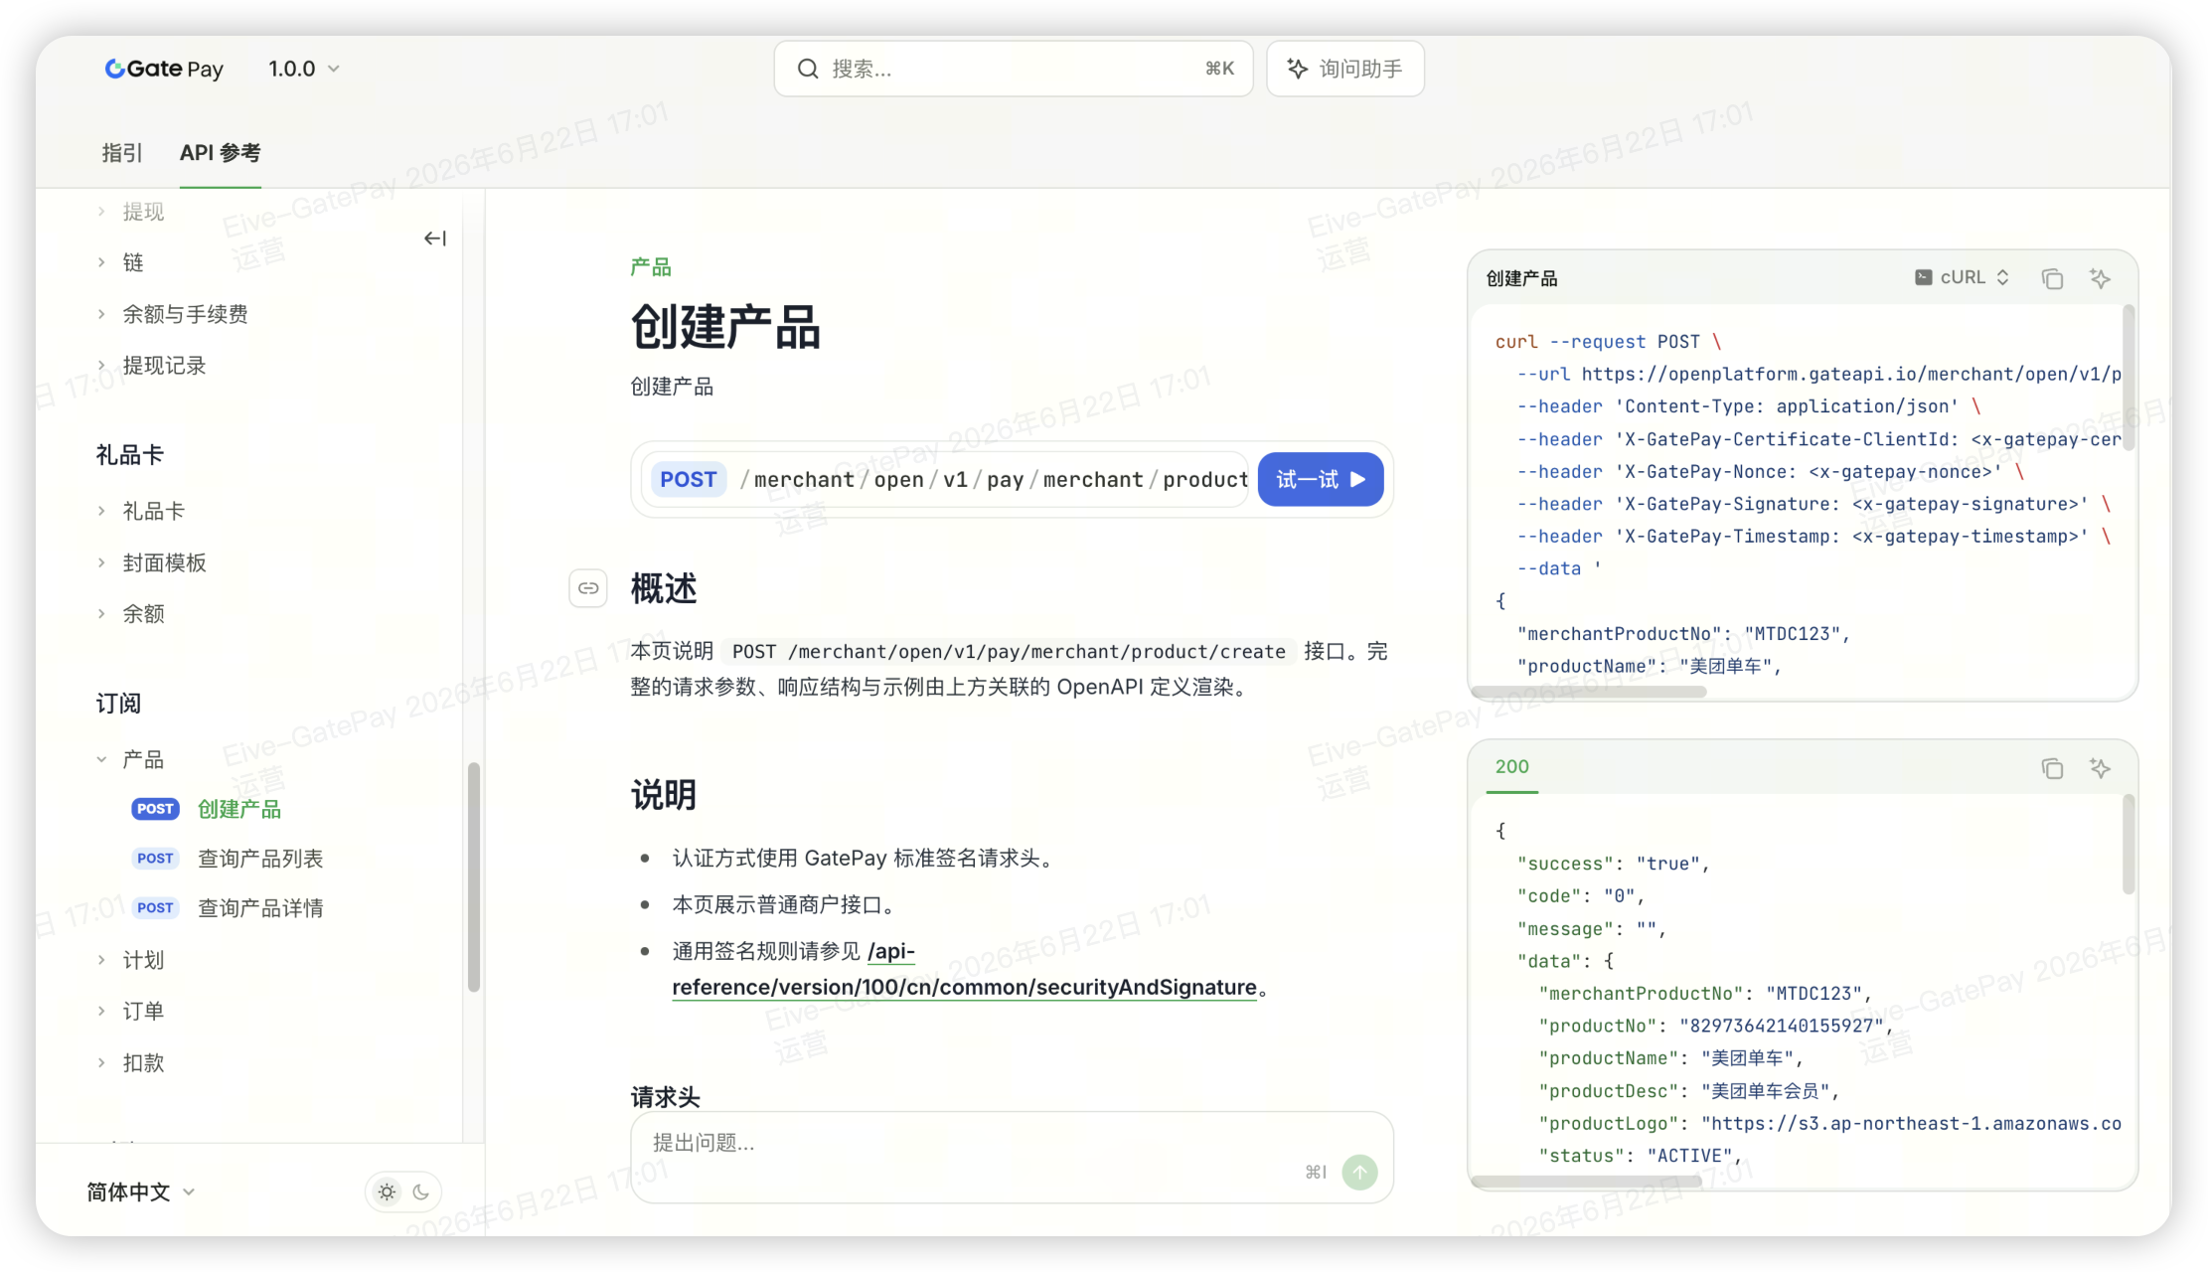Click the response panel vertical scrollbar
The height and width of the screenshot is (1272, 2208).
pos(2129,845)
